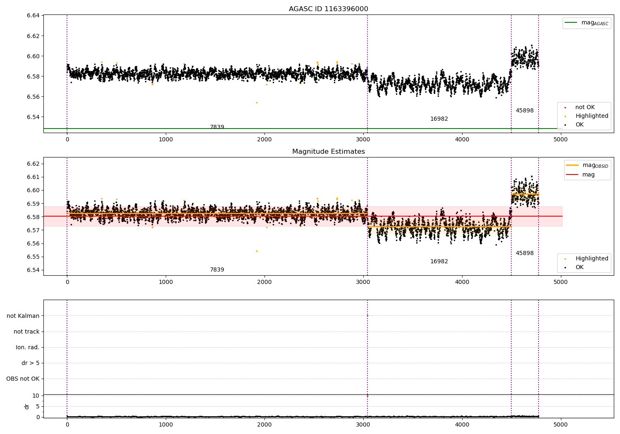Select obsid label 16982 in Magnitude Estimates plot
Viewport: 620px width, 434px height.
[439, 262]
